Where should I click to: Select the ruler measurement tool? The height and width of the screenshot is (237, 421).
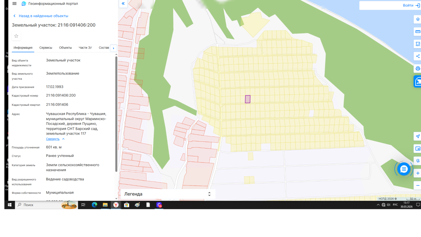tap(418, 32)
